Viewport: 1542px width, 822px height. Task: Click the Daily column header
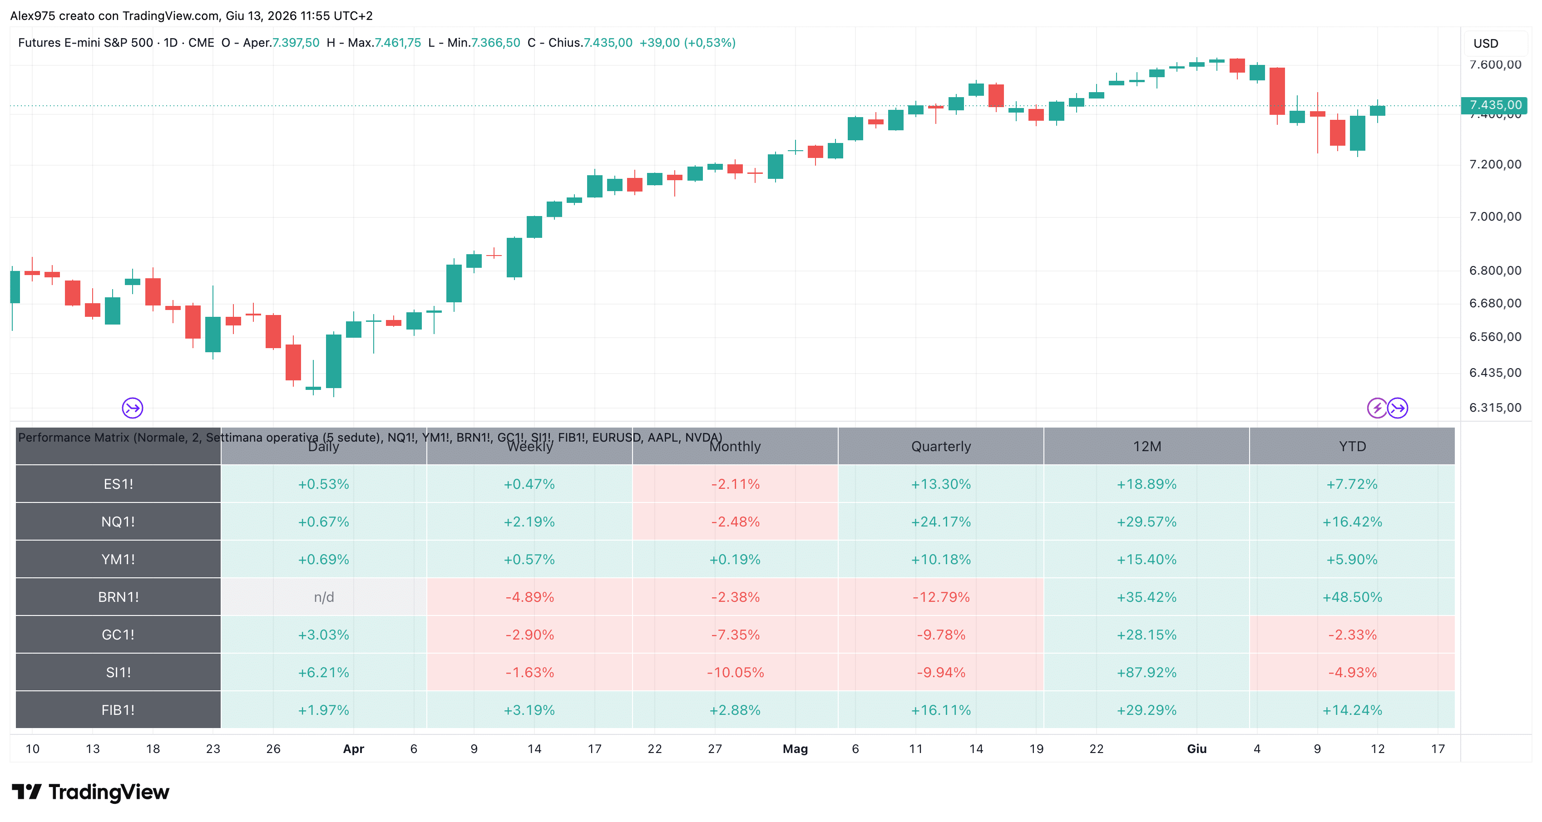pos(324,446)
